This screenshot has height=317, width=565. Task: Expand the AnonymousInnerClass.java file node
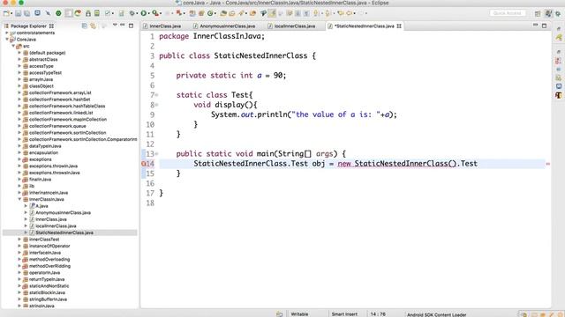click(x=26, y=212)
